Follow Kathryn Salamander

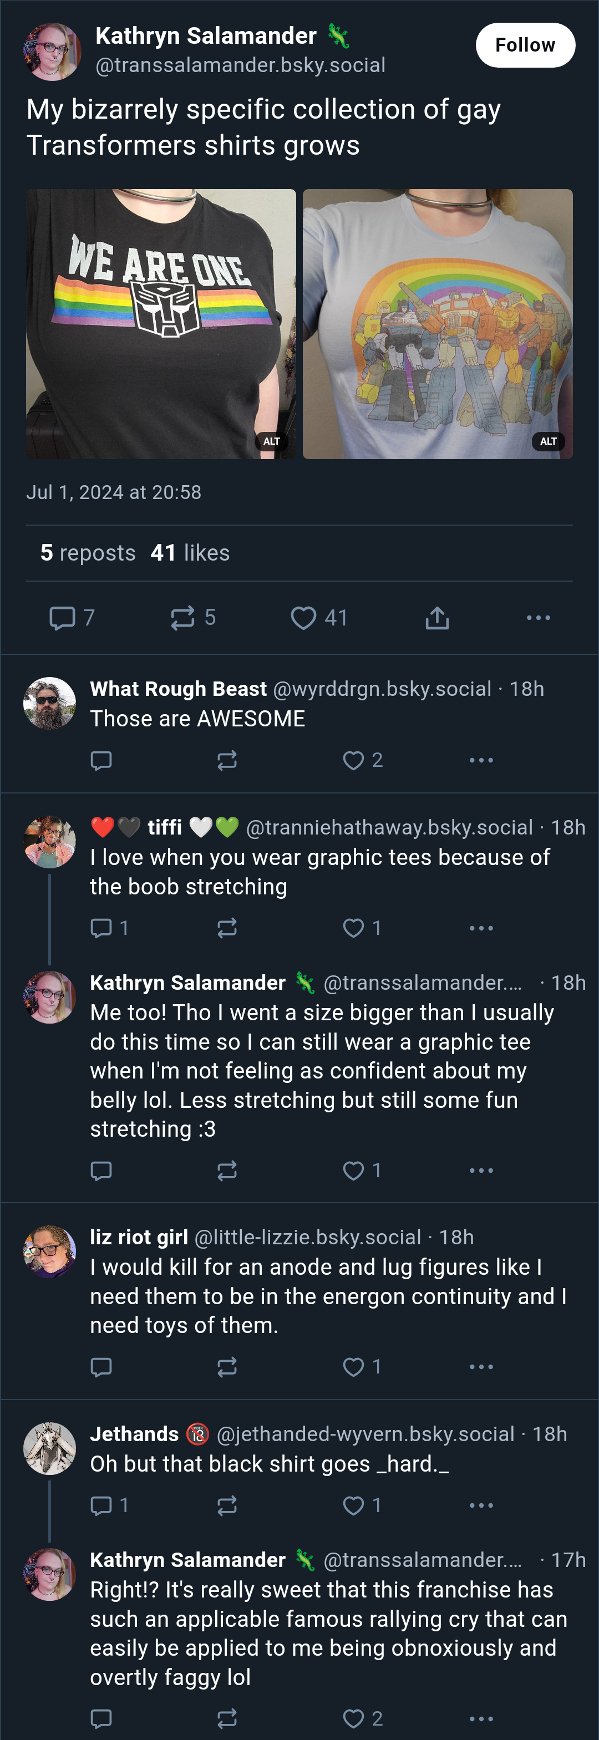tap(525, 45)
